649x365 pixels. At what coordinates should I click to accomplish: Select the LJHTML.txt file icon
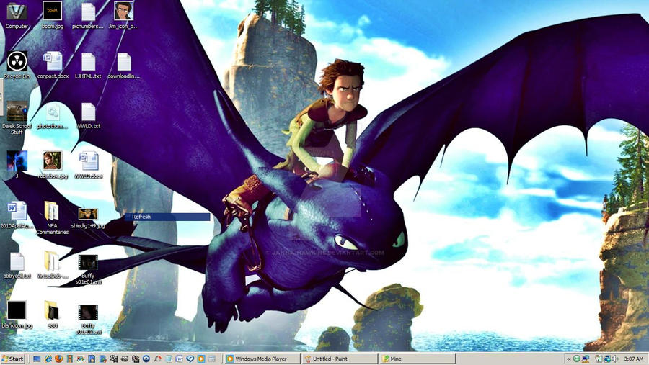(88, 66)
